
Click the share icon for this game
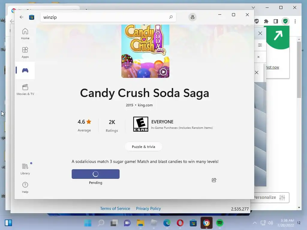coord(214,180)
